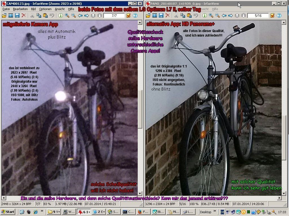The width and height of the screenshot is (289, 216).
Task: Click blue help question mark in PANO window
Action: point(279,16)
